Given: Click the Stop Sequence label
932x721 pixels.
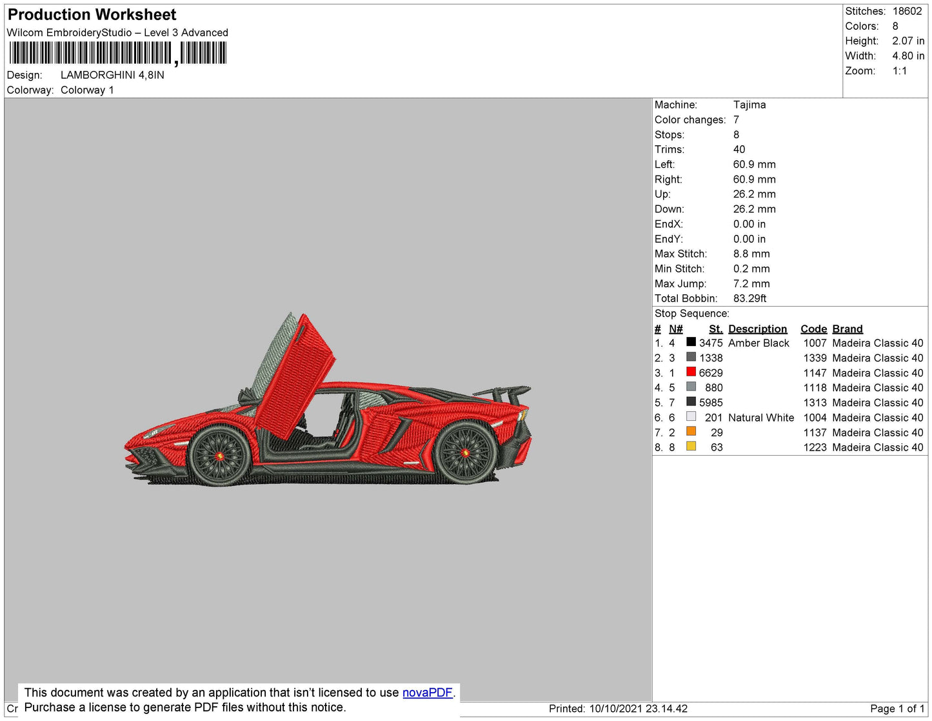Looking at the screenshot, I should click(x=692, y=313).
